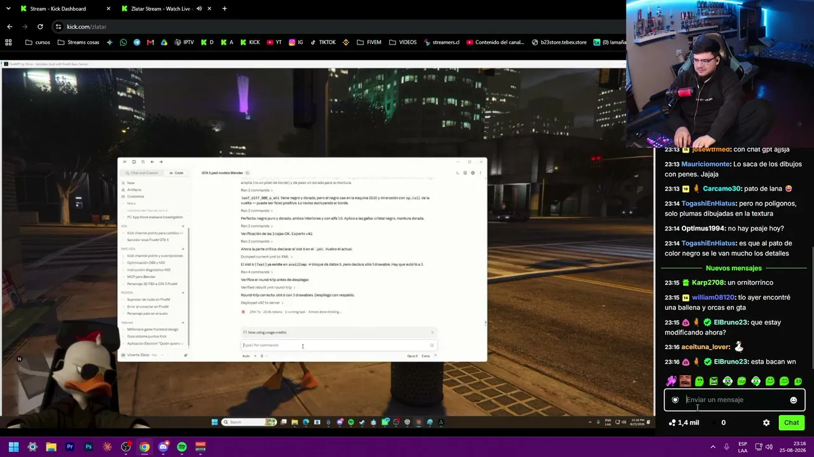Expand the Deployed v42 to server step
The image size is (814, 457).
261,303
